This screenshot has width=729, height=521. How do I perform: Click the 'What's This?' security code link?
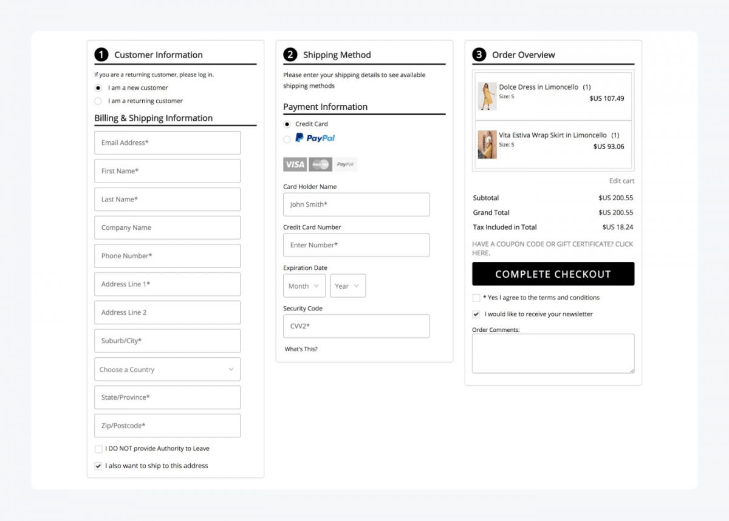[301, 349]
